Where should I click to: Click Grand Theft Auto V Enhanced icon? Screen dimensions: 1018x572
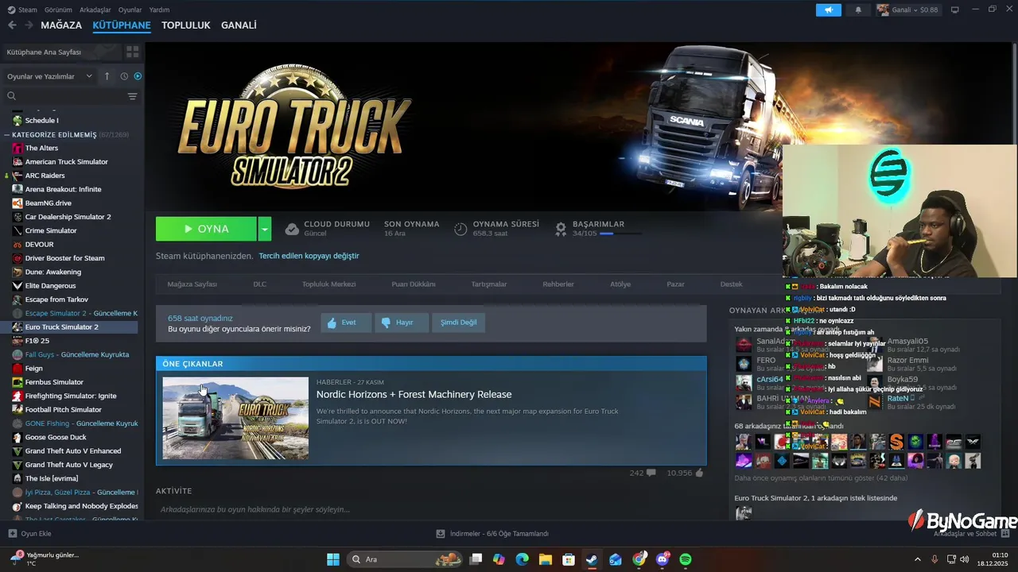[x=17, y=451]
